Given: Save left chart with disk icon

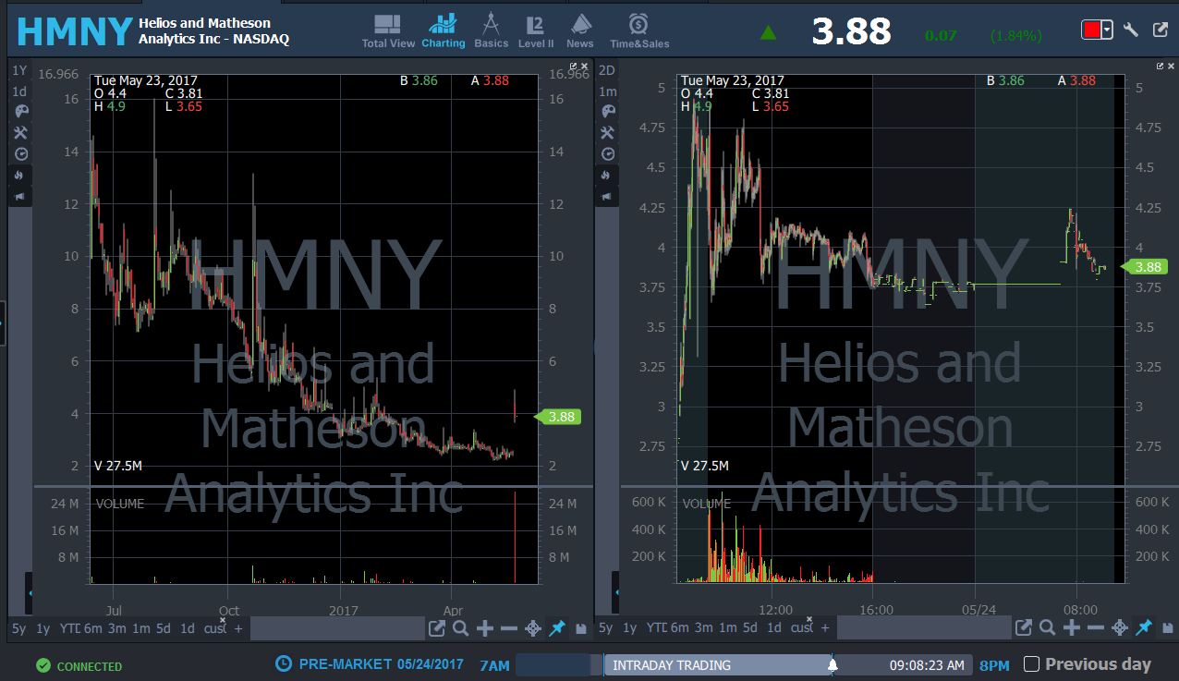Looking at the screenshot, I should [x=580, y=629].
